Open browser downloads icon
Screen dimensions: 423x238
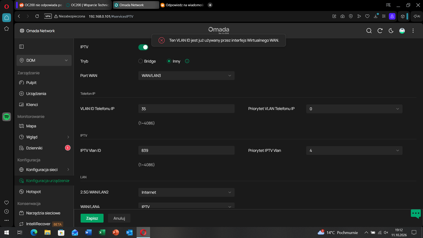pos(376,17)
